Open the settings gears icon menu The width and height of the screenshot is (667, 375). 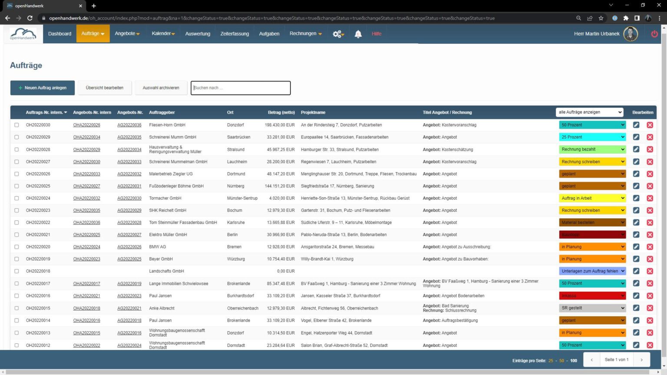coord(338,34)
